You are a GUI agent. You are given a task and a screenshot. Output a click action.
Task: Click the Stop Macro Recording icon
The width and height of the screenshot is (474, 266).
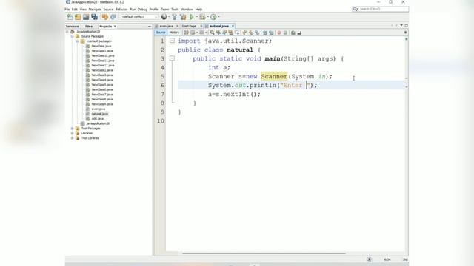pyautogui.click(x=285, y=33)
